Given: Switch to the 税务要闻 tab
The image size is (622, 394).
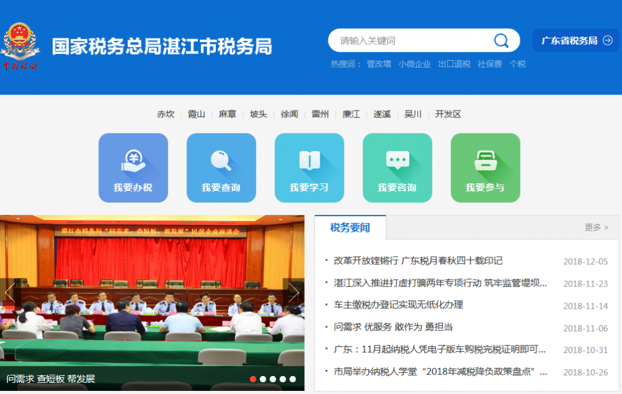Looking at the screenshot, I should 350,227.
